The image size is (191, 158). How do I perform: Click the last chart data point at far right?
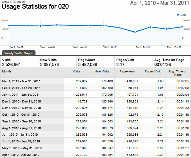[182, 27]
